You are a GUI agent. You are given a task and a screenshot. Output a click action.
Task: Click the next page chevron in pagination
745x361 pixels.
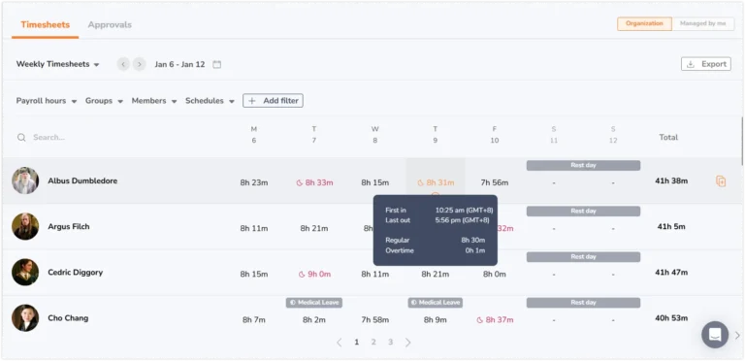[407, 343]
